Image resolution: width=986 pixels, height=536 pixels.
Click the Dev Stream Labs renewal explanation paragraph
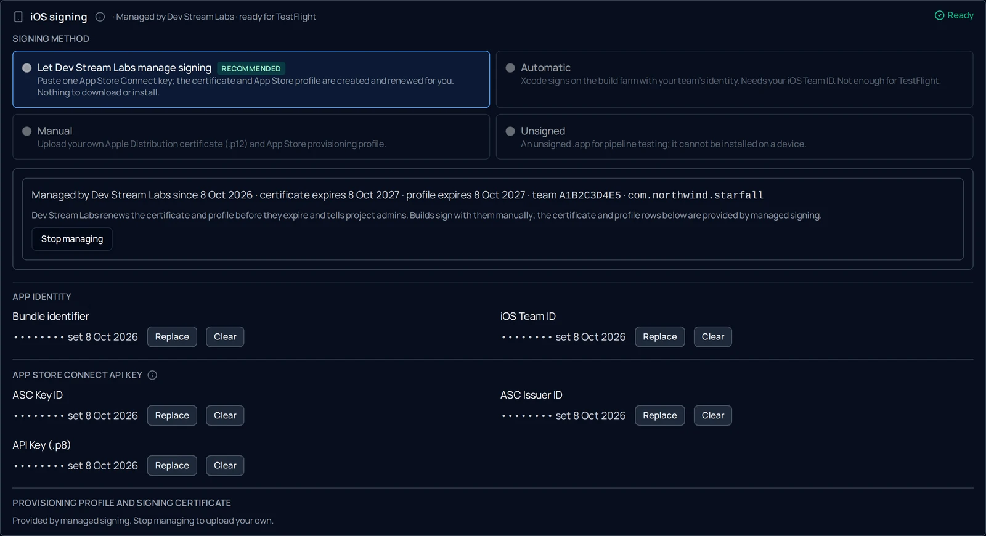(426, 216)
